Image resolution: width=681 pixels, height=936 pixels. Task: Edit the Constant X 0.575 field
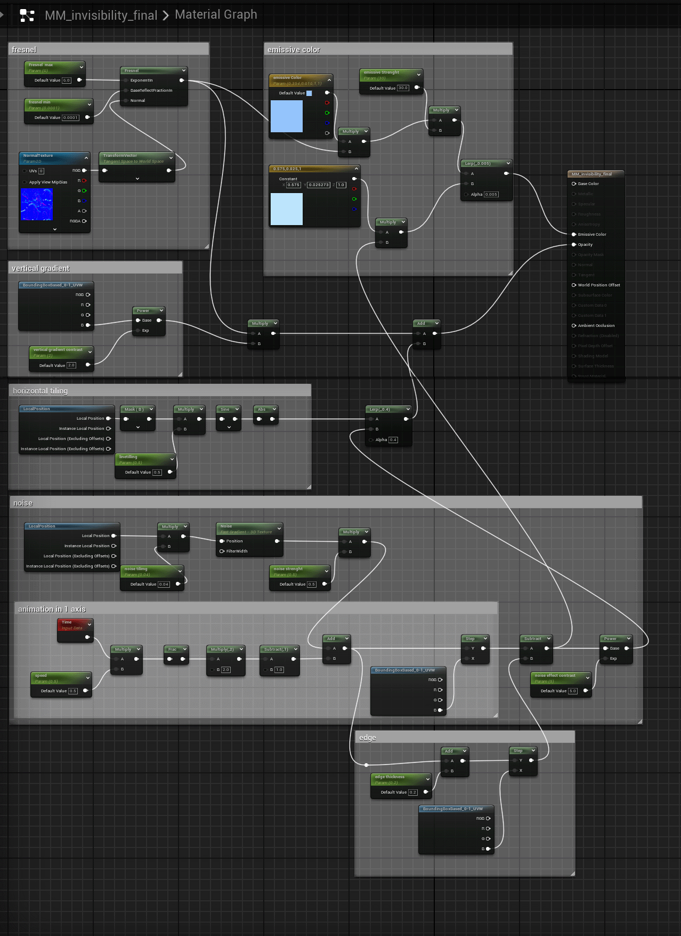click(294, 185)
